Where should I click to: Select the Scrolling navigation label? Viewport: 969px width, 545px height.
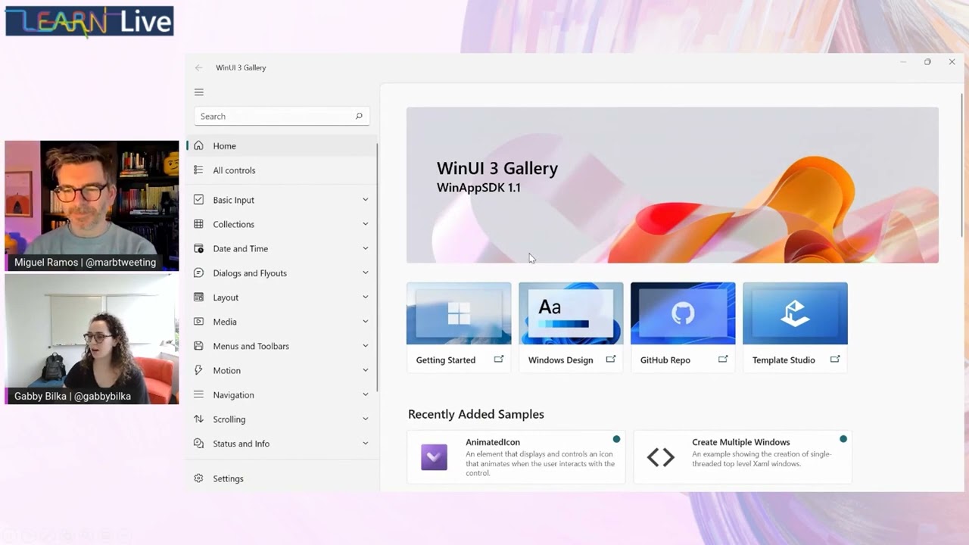229,419
